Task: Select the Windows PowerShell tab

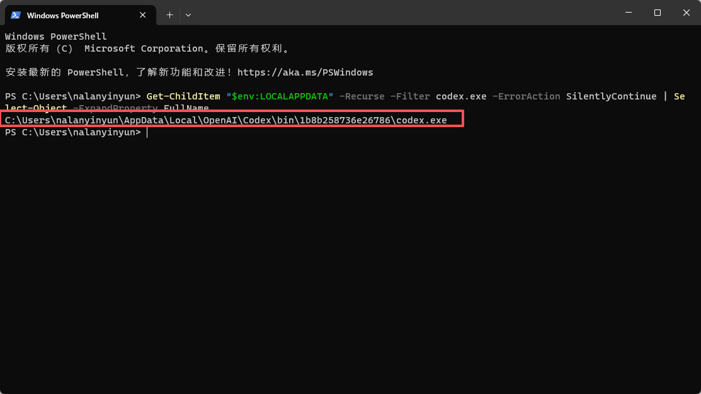Action: [x=81, y=15]
